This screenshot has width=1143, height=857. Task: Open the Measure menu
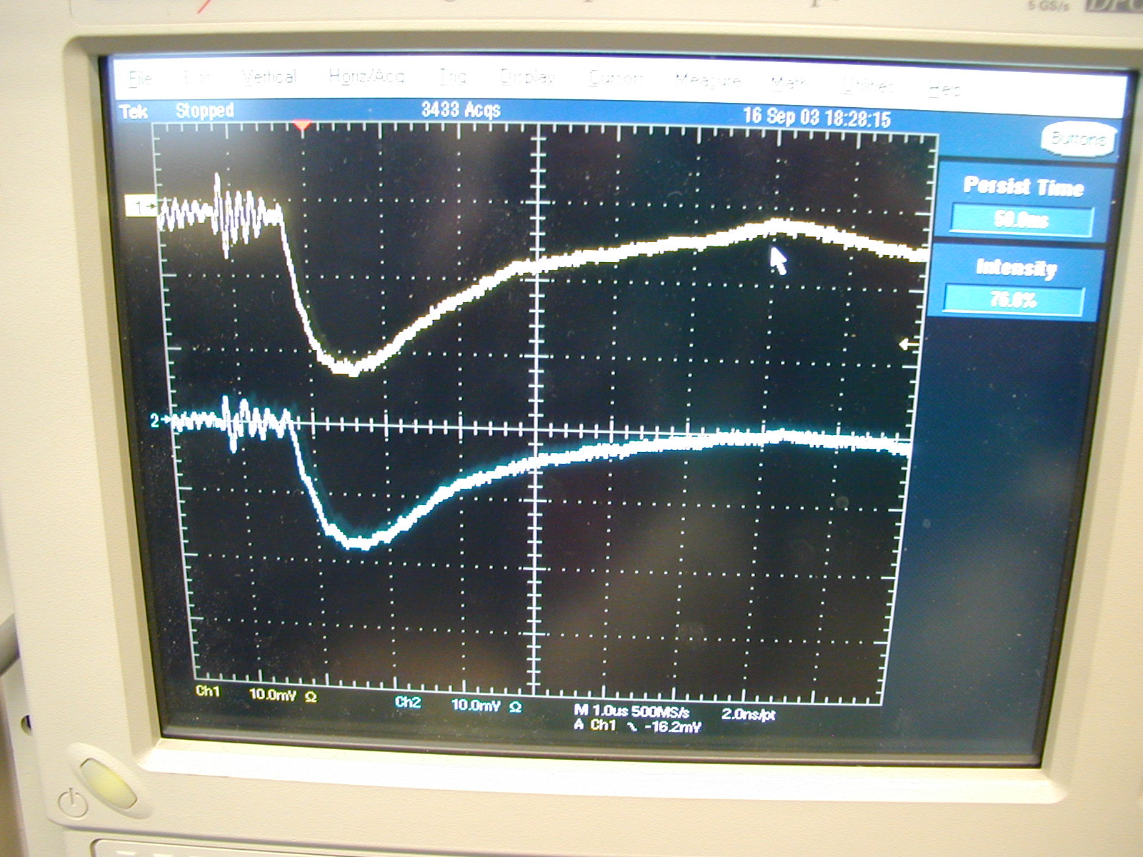[x=708, y=80]
